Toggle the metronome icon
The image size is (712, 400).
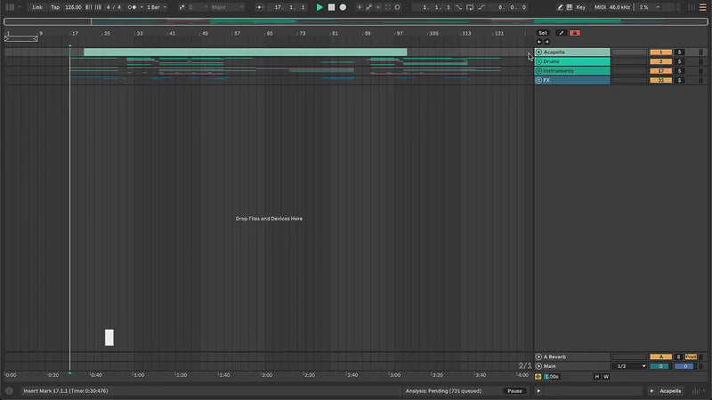click(133, 7)
